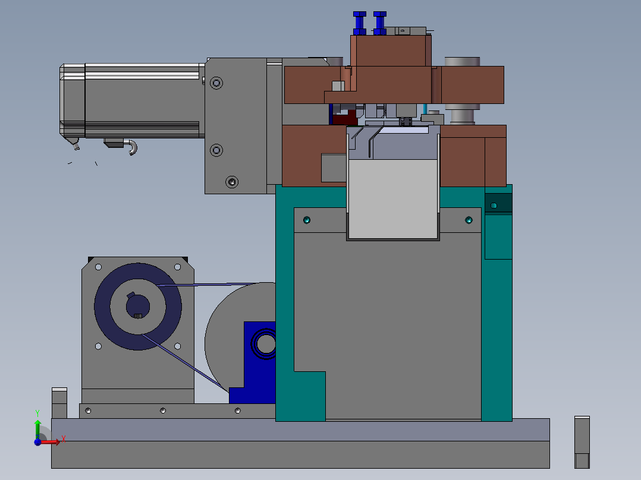641x480 pixels.
Task: Pick the middle screw on motor bracket plate
Action: click(216, 150)
